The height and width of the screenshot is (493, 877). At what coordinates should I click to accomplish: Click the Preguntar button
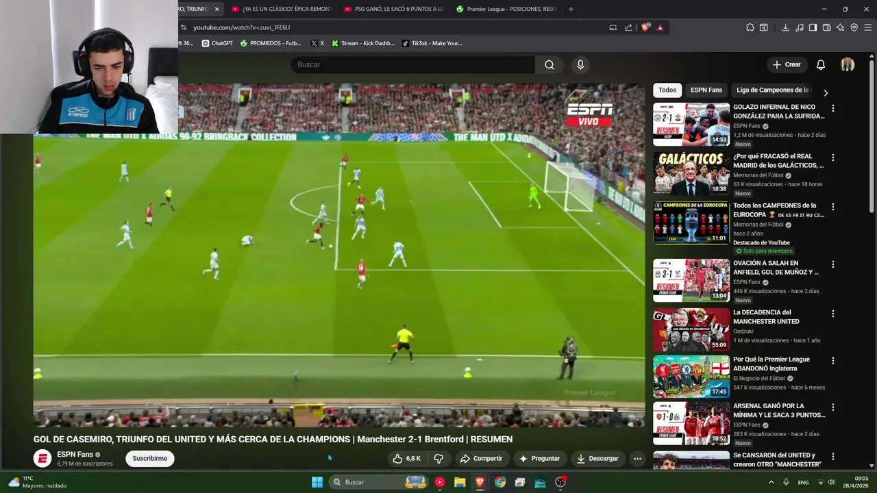pos(539,458)
